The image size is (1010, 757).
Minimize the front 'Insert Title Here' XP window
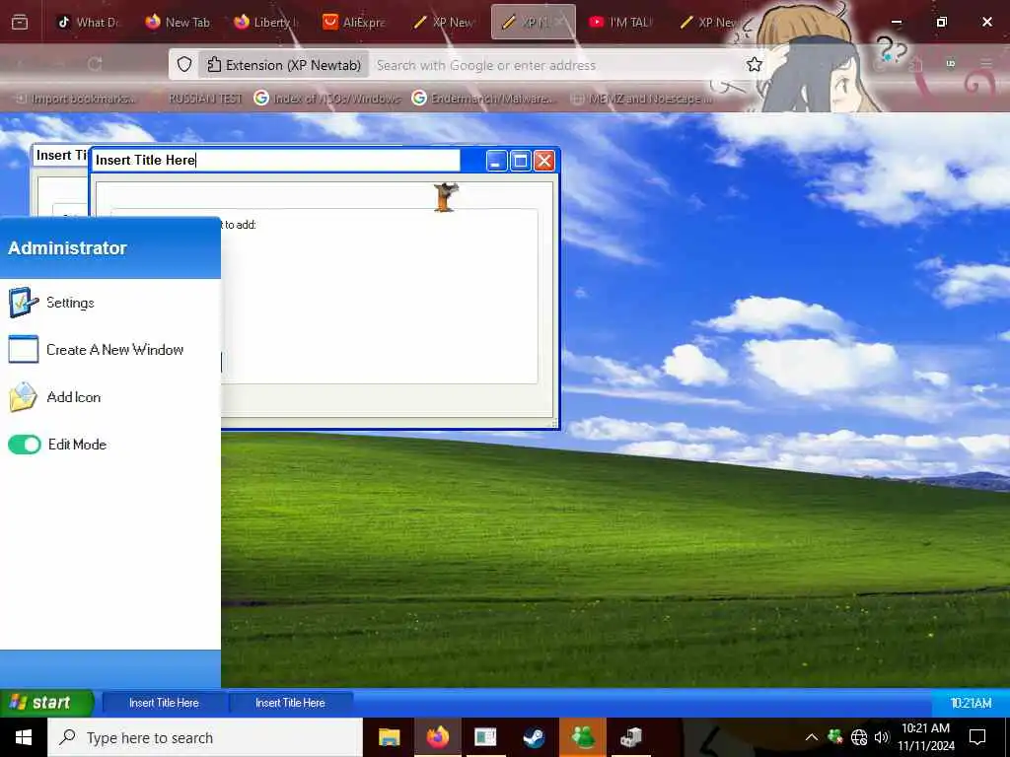click(496, 161)
